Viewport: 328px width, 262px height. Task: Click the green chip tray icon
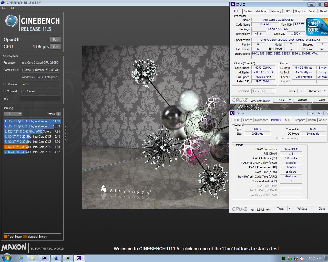tap(284, 258)
